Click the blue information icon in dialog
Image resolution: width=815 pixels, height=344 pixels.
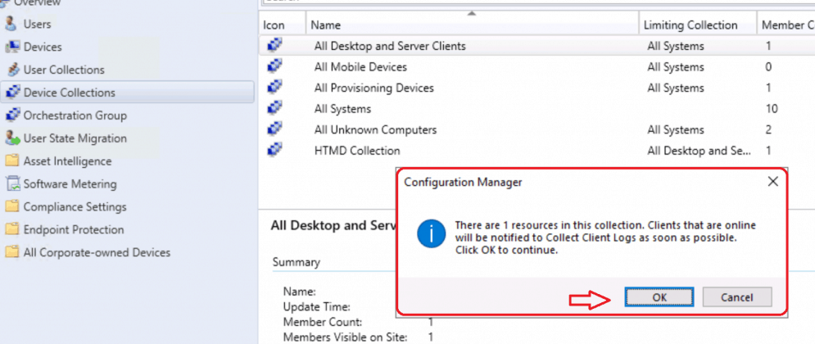click(x=431, y=233)
